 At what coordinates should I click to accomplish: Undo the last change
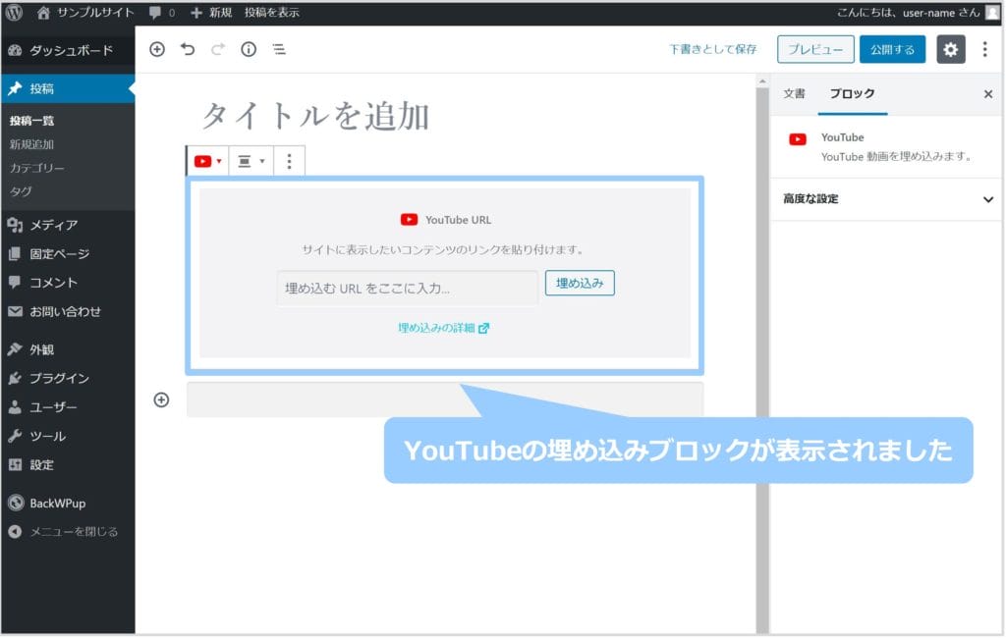[x=188, y=49]
